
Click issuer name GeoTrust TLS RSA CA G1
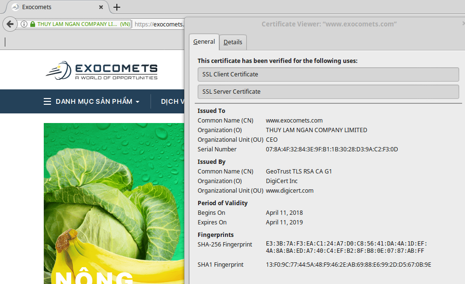pos(299,172)
